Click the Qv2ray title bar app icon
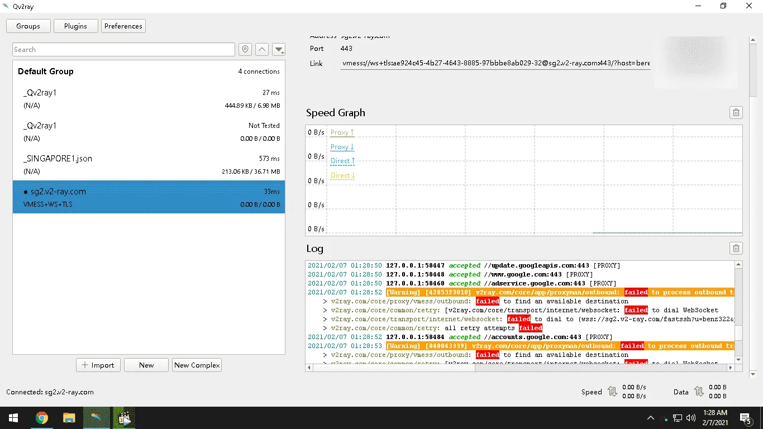763x429 pixels. pos(6,6)
